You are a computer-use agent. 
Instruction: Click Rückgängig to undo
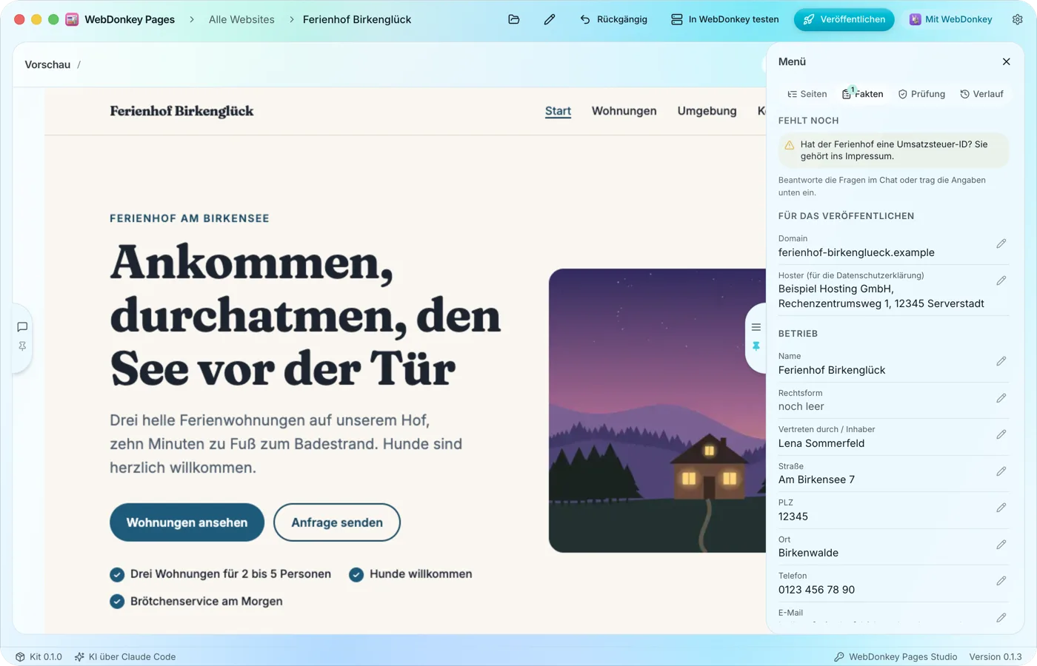point(613,19)
